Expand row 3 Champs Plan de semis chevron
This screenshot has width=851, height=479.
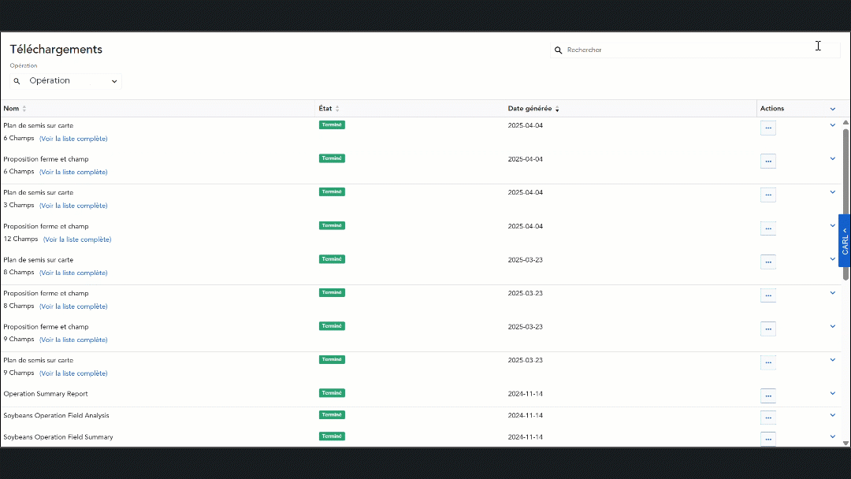(833, 192)
